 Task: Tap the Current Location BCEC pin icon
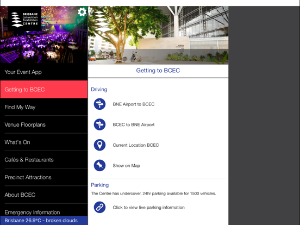pyautogui.click(x=99, y=145)
